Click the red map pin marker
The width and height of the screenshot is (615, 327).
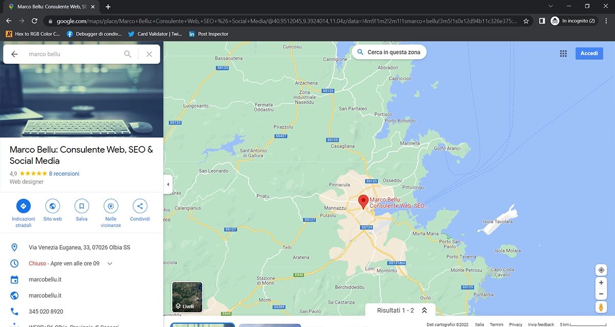click(x=363, y=202)
